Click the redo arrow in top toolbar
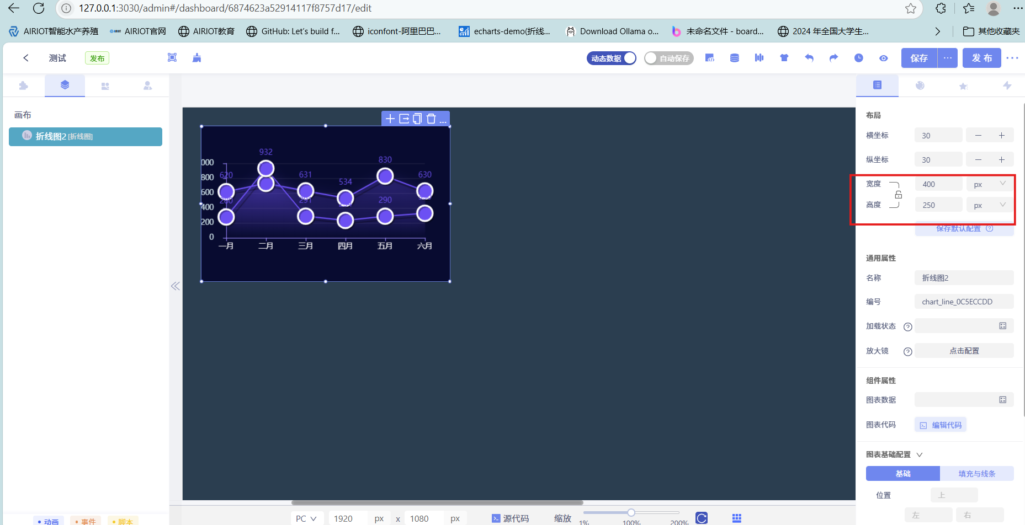Image resolution: width=1025 pixels, height=525 pixels. (x=833, y=58)
